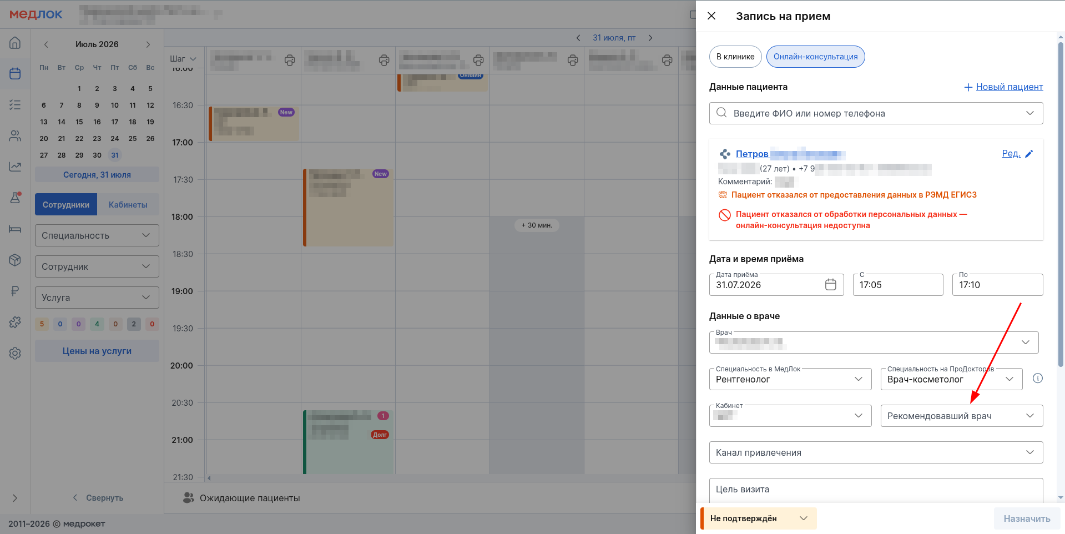This screenshot has height=534, width=1065.
Task: Open the patients icon in sidebar
Action: coord(15,135)
